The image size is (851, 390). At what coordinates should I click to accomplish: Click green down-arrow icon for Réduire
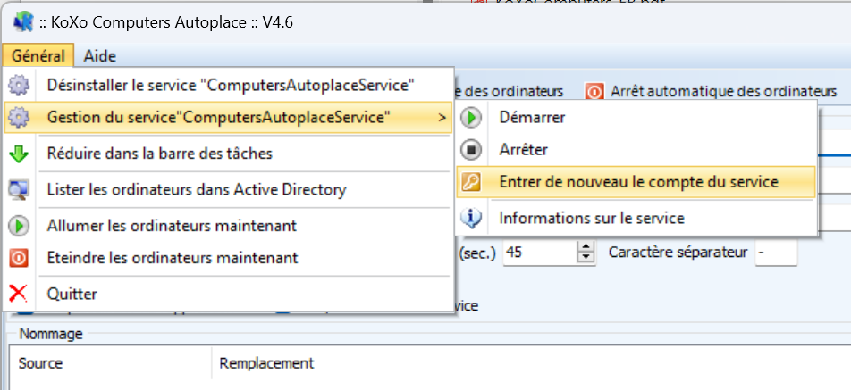pos(19,154)
